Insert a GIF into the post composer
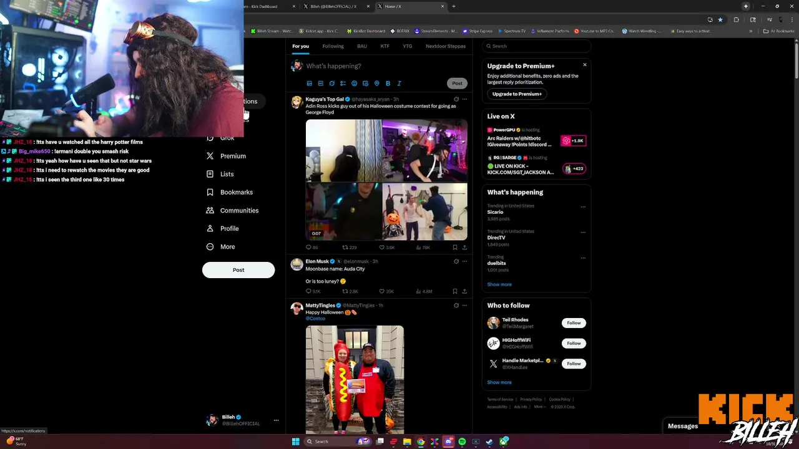This screenshot has width=799, height=449. pos(320,84)
